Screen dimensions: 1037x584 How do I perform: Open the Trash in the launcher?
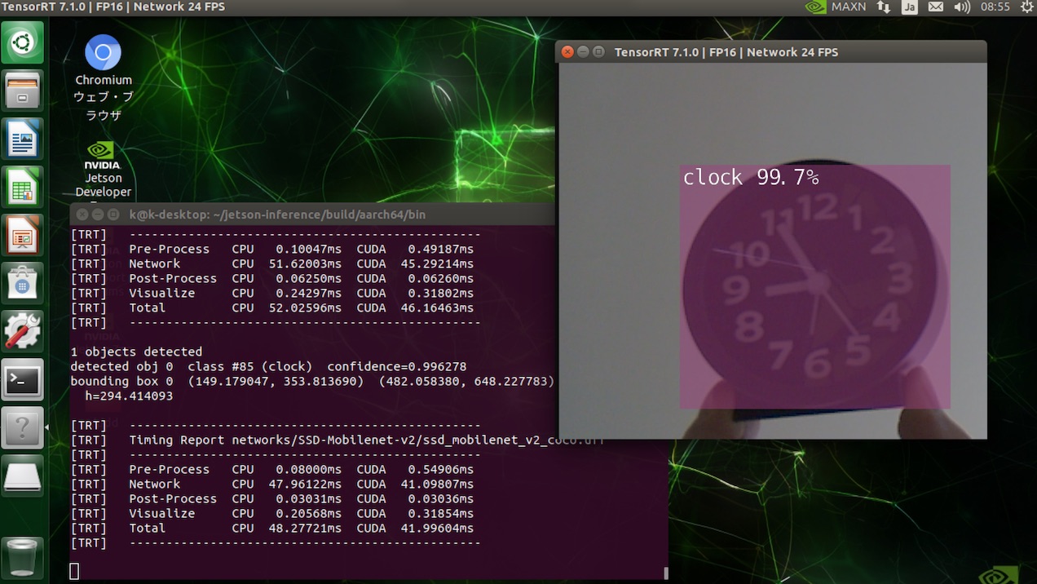pos(23,556)
